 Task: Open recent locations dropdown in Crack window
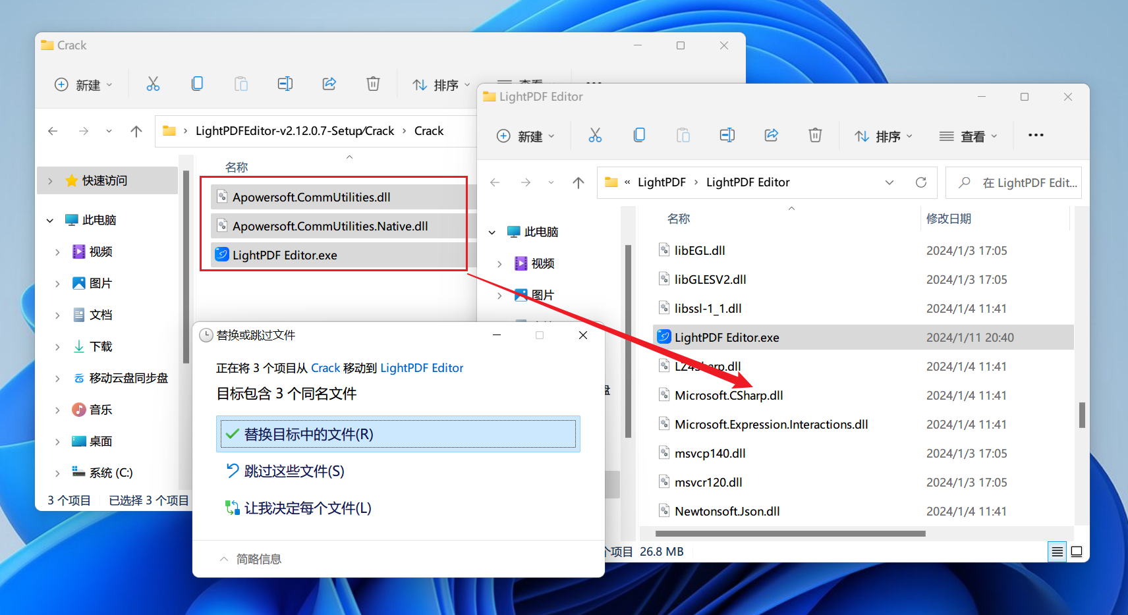(109, 131)
